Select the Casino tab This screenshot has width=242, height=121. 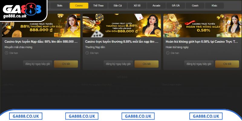79,5
